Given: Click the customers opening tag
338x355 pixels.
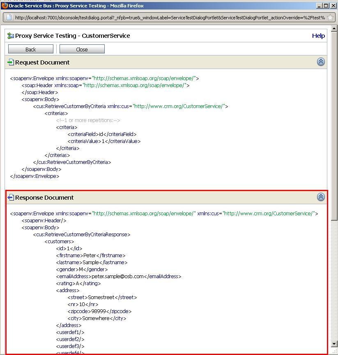Looking at the screenshot, I should pyautogui.click(x=59, y=242).
